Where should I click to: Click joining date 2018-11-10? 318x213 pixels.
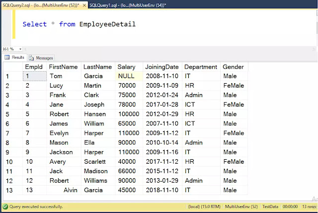pyautogui.click(x=162, y=190)
